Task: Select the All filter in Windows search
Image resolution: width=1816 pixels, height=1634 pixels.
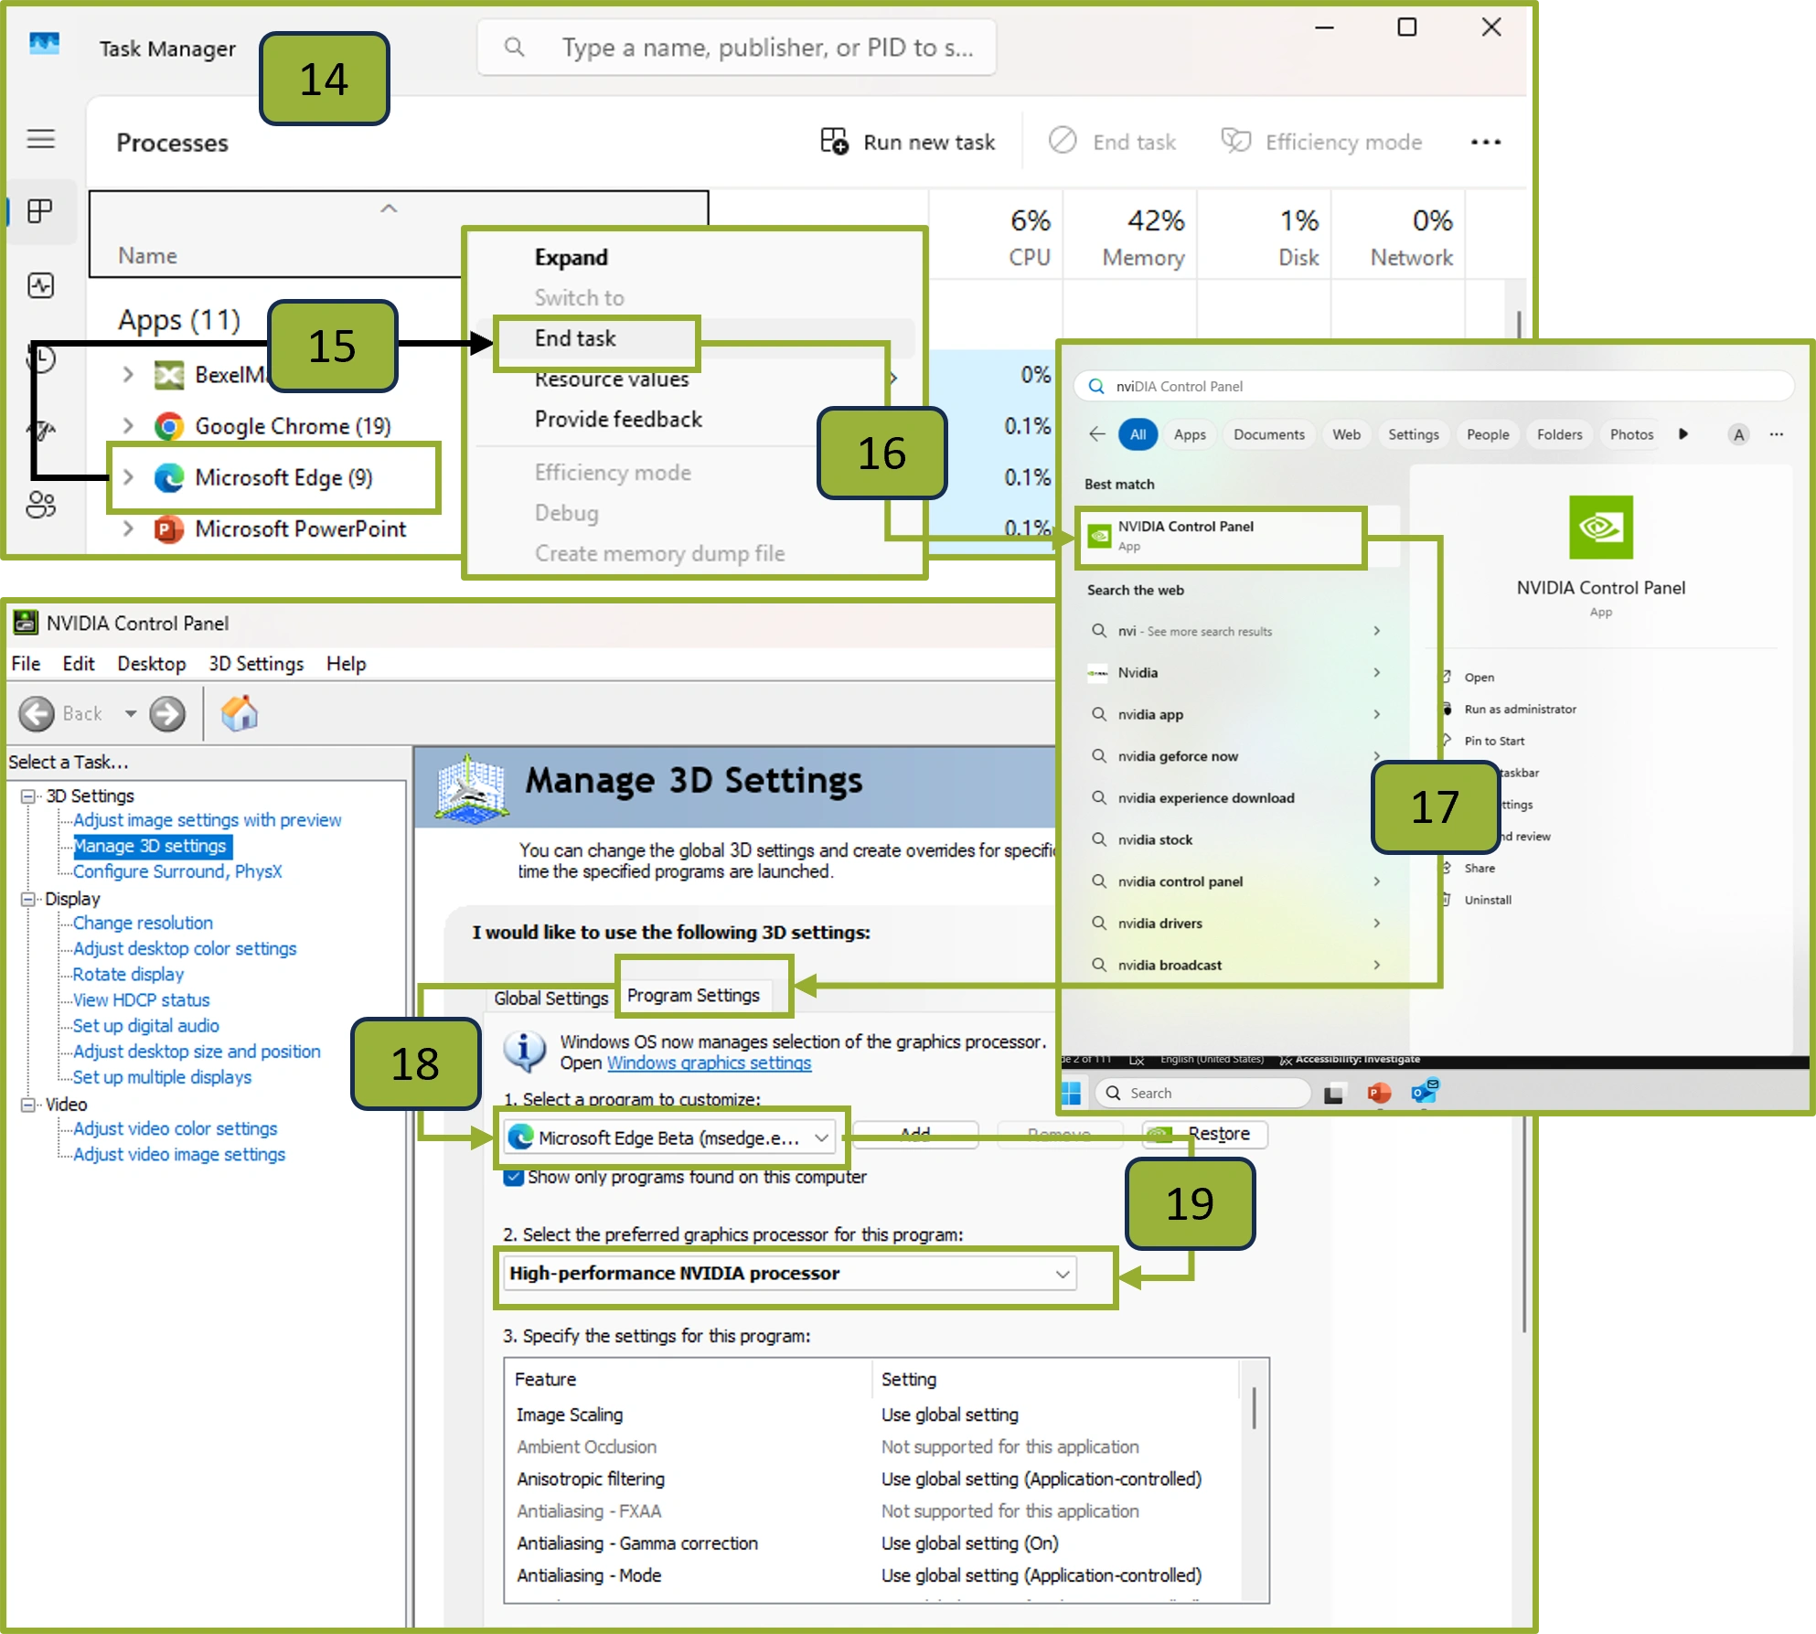Action: 1138,434
